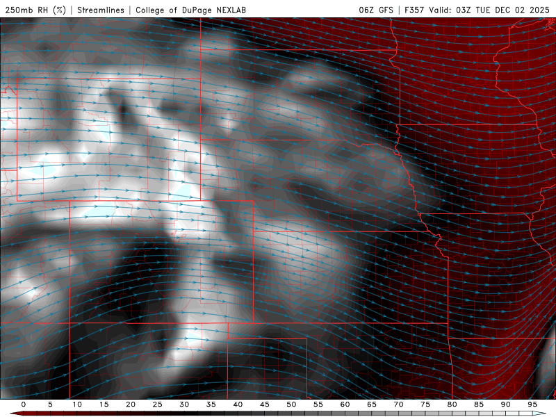Click the "35" colorbar scale label

click(x=211, y=404)
